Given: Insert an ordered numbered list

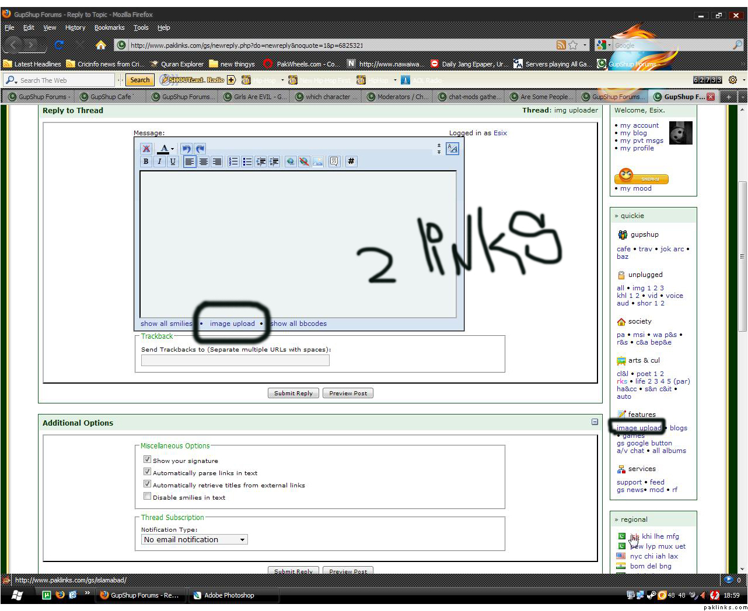Looking at the screenshot, I should click(233, 162).
